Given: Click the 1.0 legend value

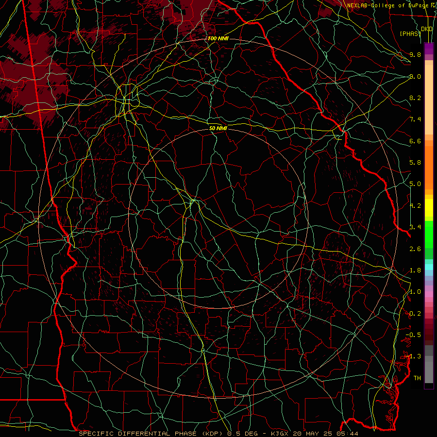Looking at the screenshot, I should click(415, 292).
